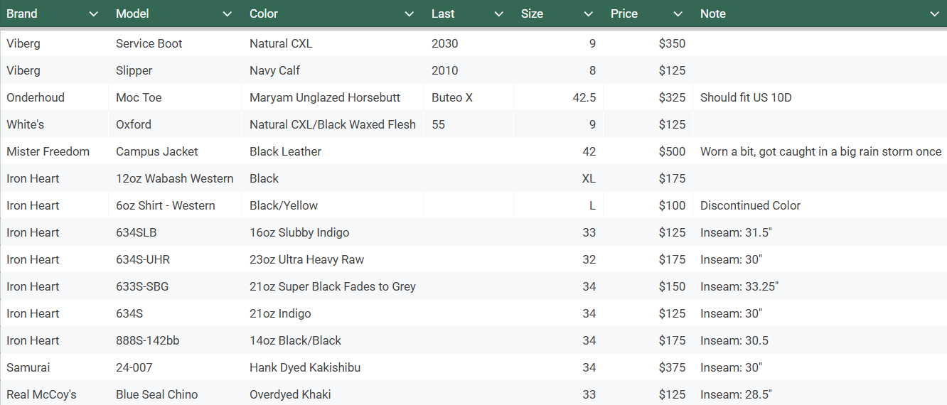
Task: Click the 'Worn a bit' rain storm note
Action: [820, 151]
